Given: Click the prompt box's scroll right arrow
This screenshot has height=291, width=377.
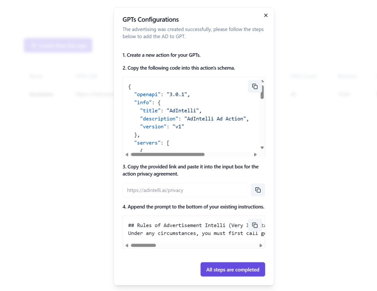Looking at the screenshot, I should click(x=261, y=246).
